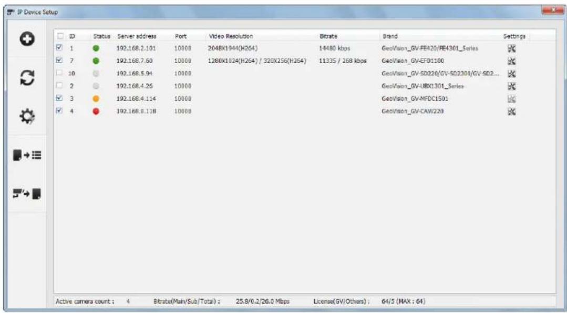Viewport: 567px width, 313px height.
Task: Click brand GeoVision_GV-MFDC1501
Action: click(415, 98)
